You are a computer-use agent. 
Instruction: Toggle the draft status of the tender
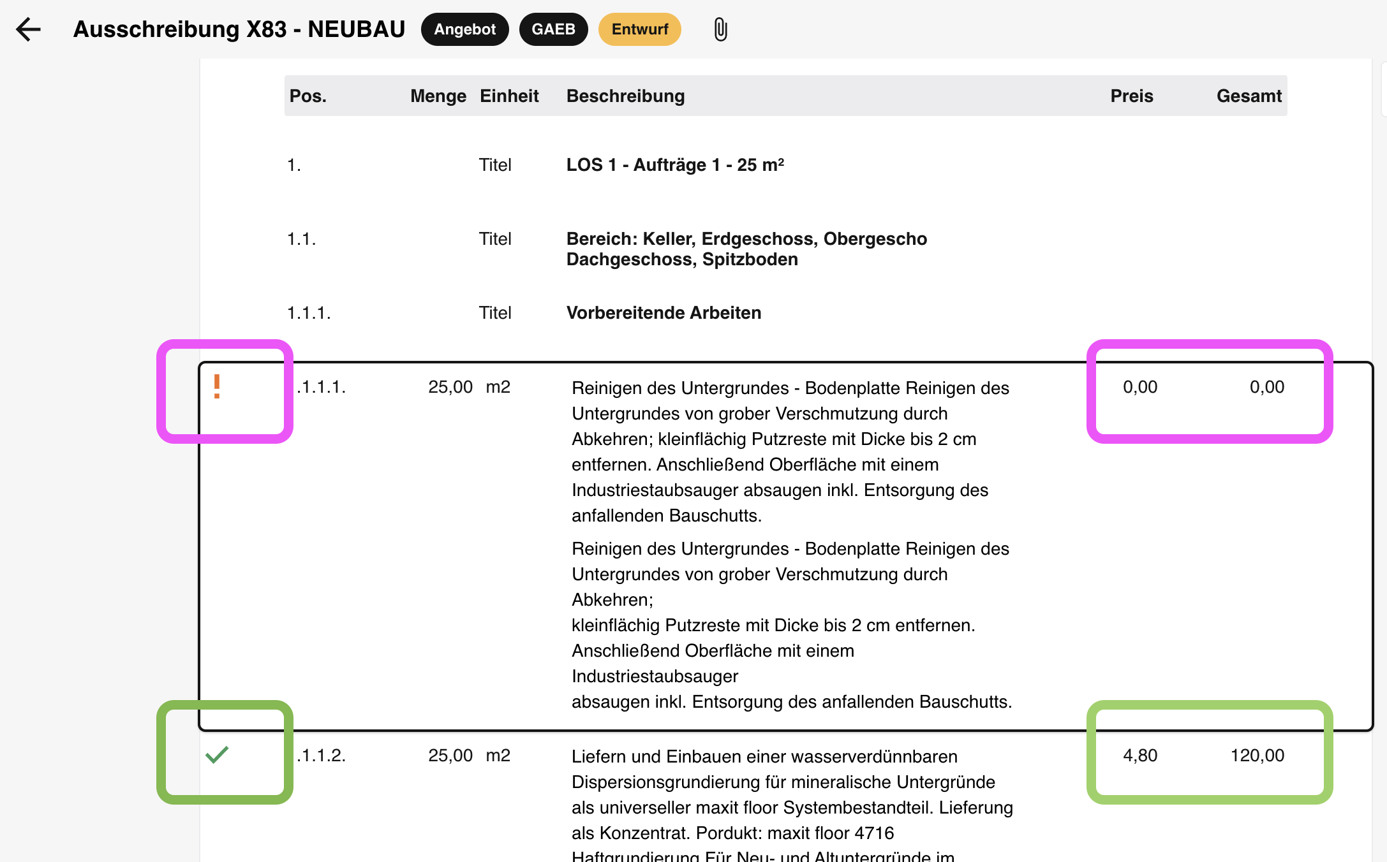click(639, 29)
